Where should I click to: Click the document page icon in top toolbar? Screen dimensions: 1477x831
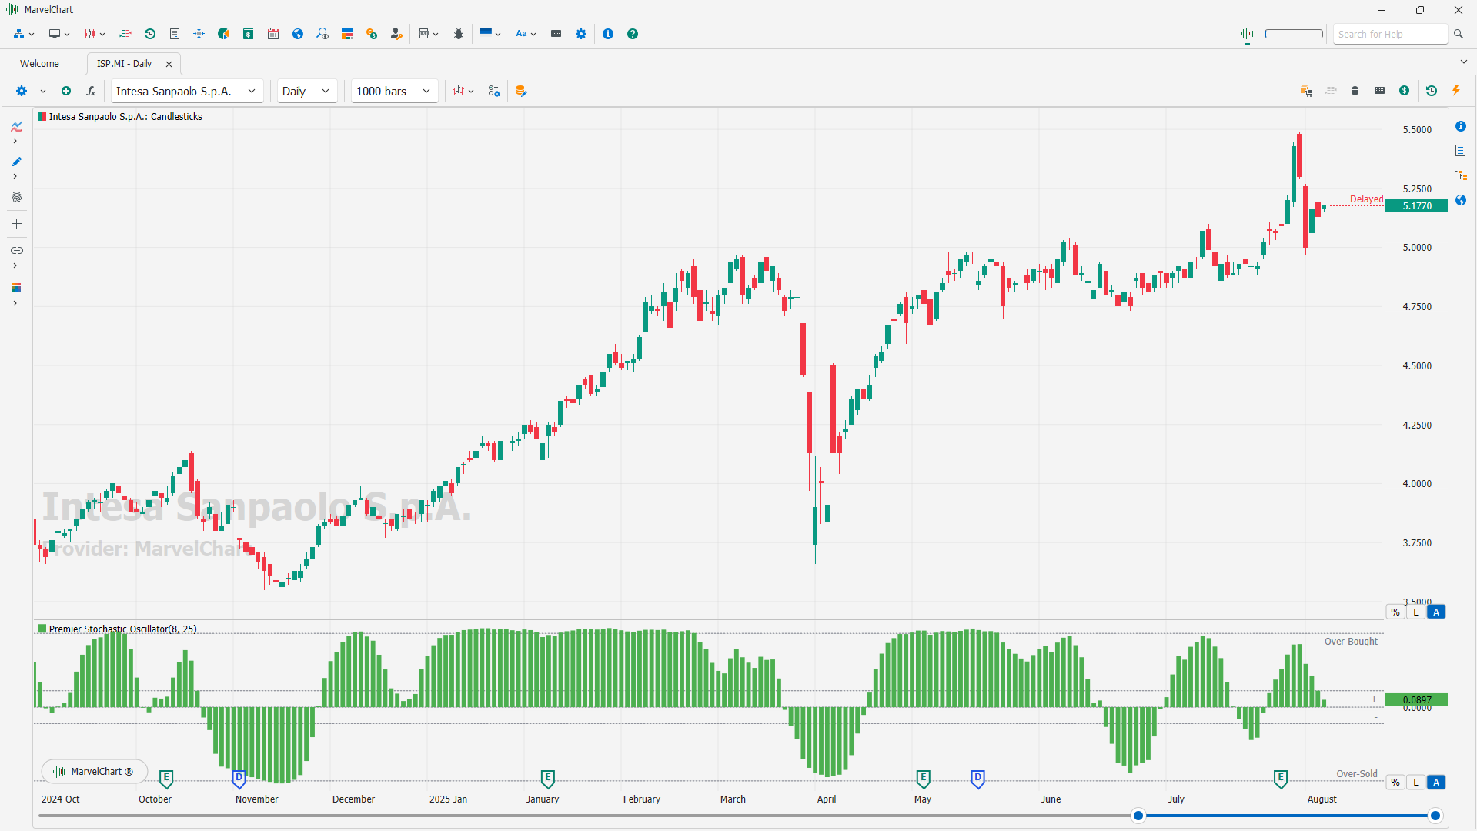[x=175, y=34]
